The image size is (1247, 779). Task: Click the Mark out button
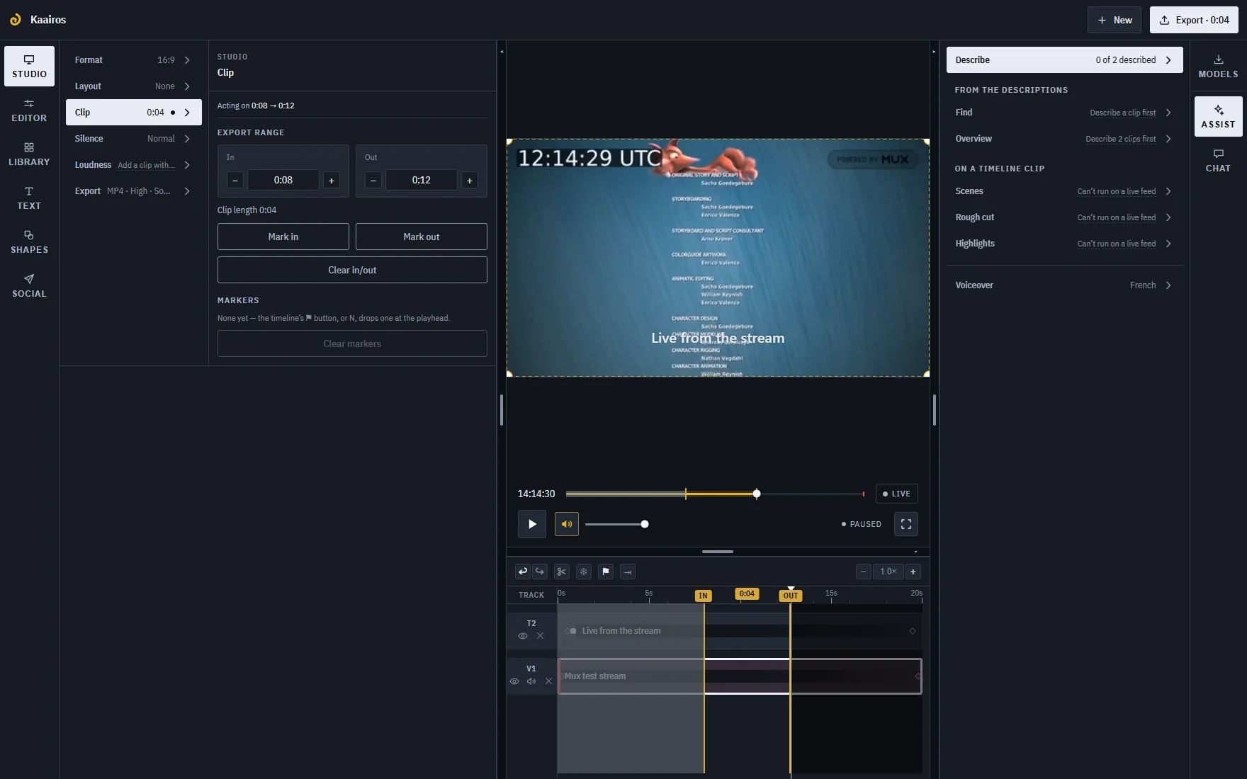pos(422,237)
